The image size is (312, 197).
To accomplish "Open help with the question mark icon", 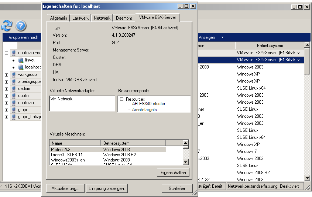I will click(21, 25).
